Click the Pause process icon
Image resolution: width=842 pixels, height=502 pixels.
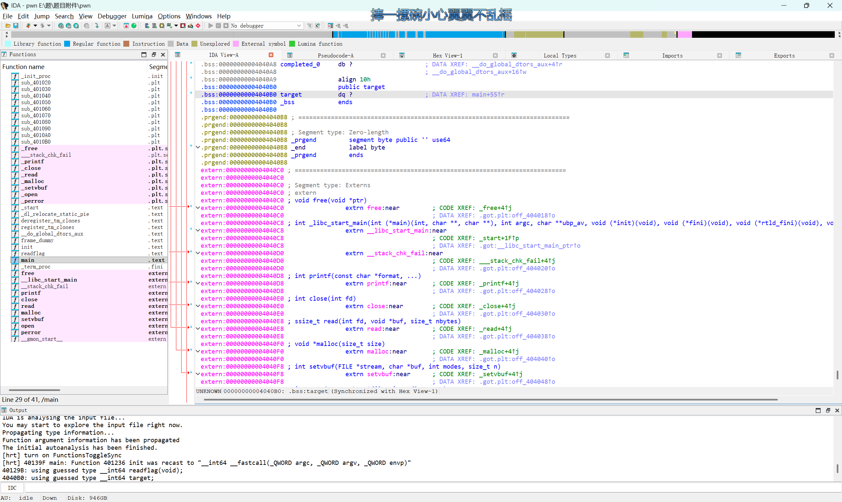pyautogui.click(x=218, y=26)
